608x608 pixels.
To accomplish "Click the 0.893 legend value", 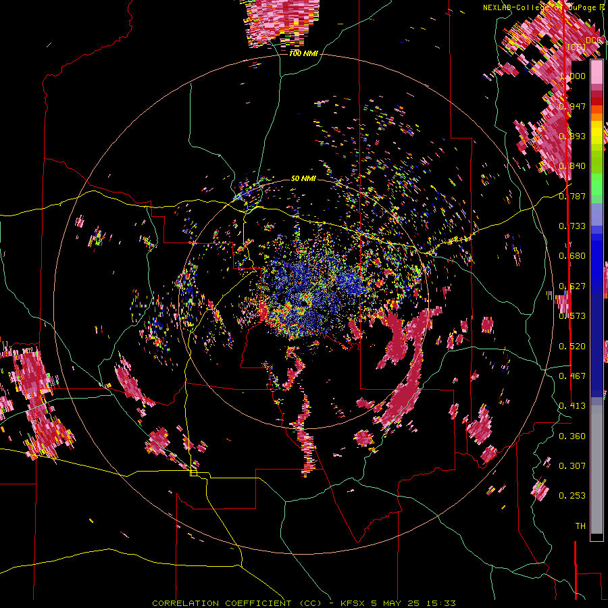I will click(x=572, y=136).
